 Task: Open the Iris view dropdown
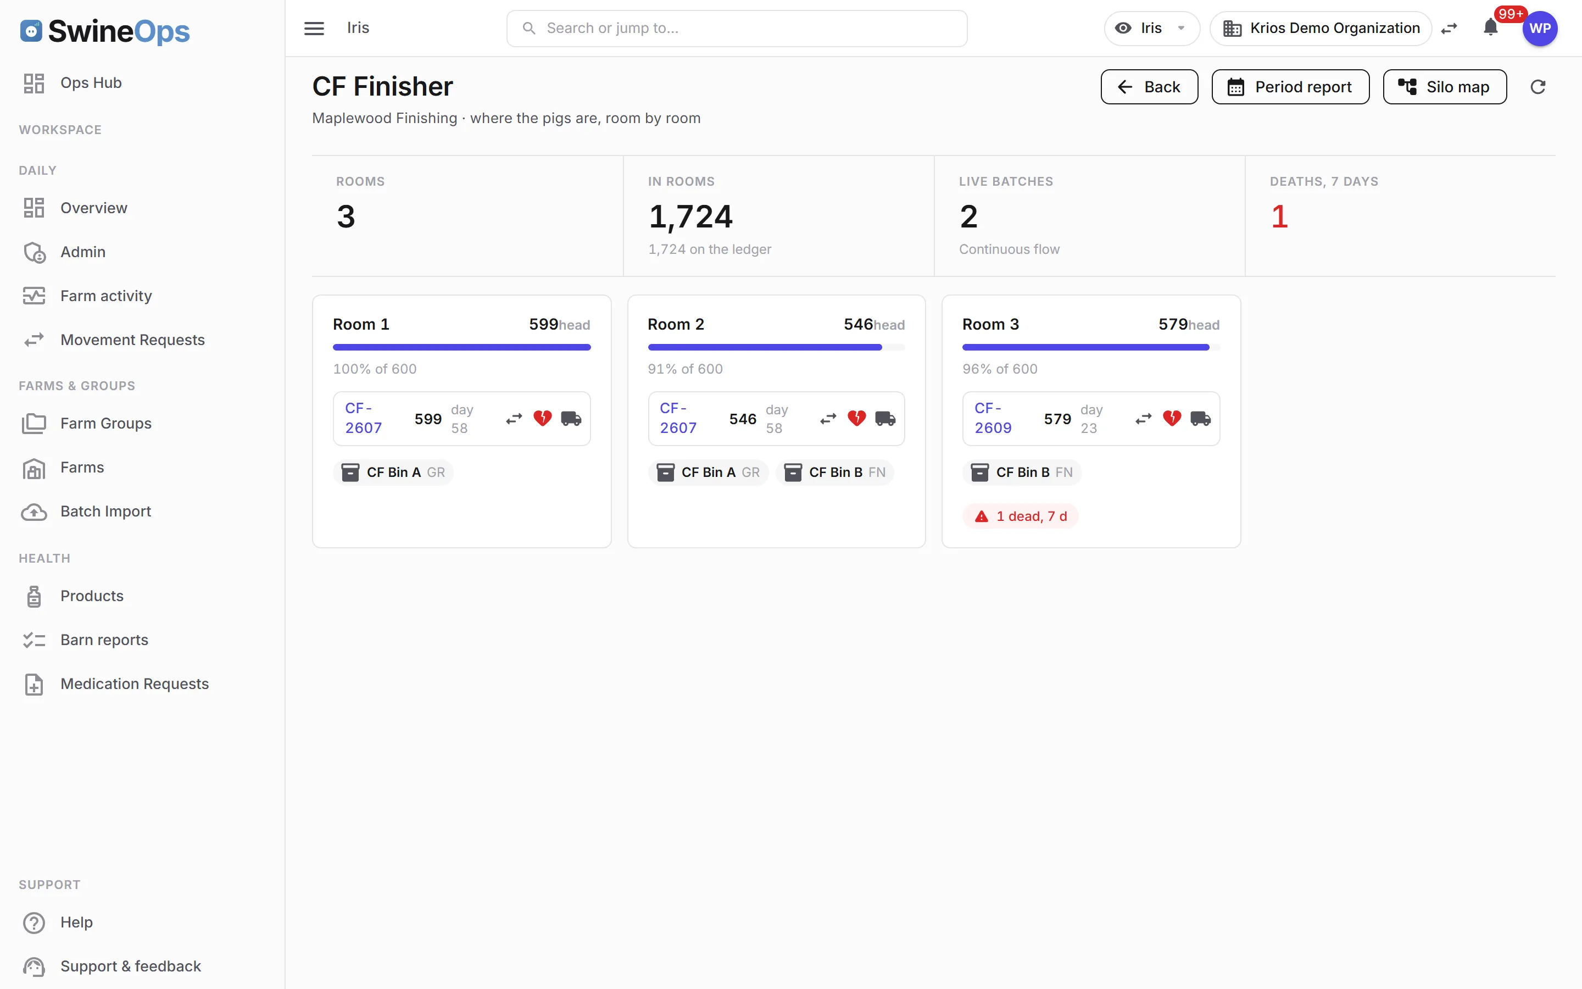[x=1151, y=28]
